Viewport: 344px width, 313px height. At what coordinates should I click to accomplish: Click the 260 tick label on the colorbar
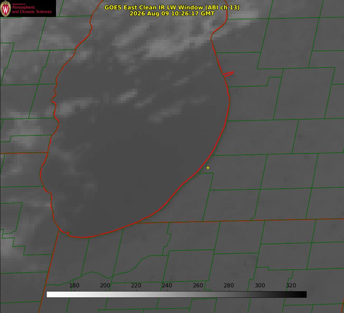[198, 285]
